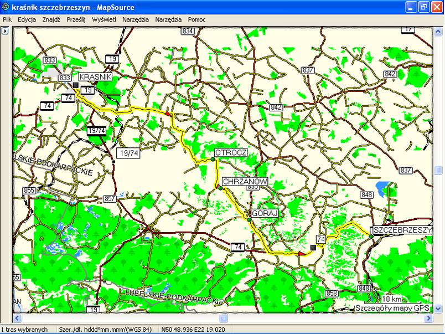
Task: Click road shield 857
Action: coord(110,198)
